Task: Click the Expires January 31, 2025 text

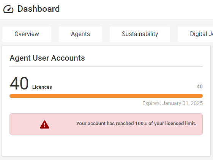Action: [172, 103]
